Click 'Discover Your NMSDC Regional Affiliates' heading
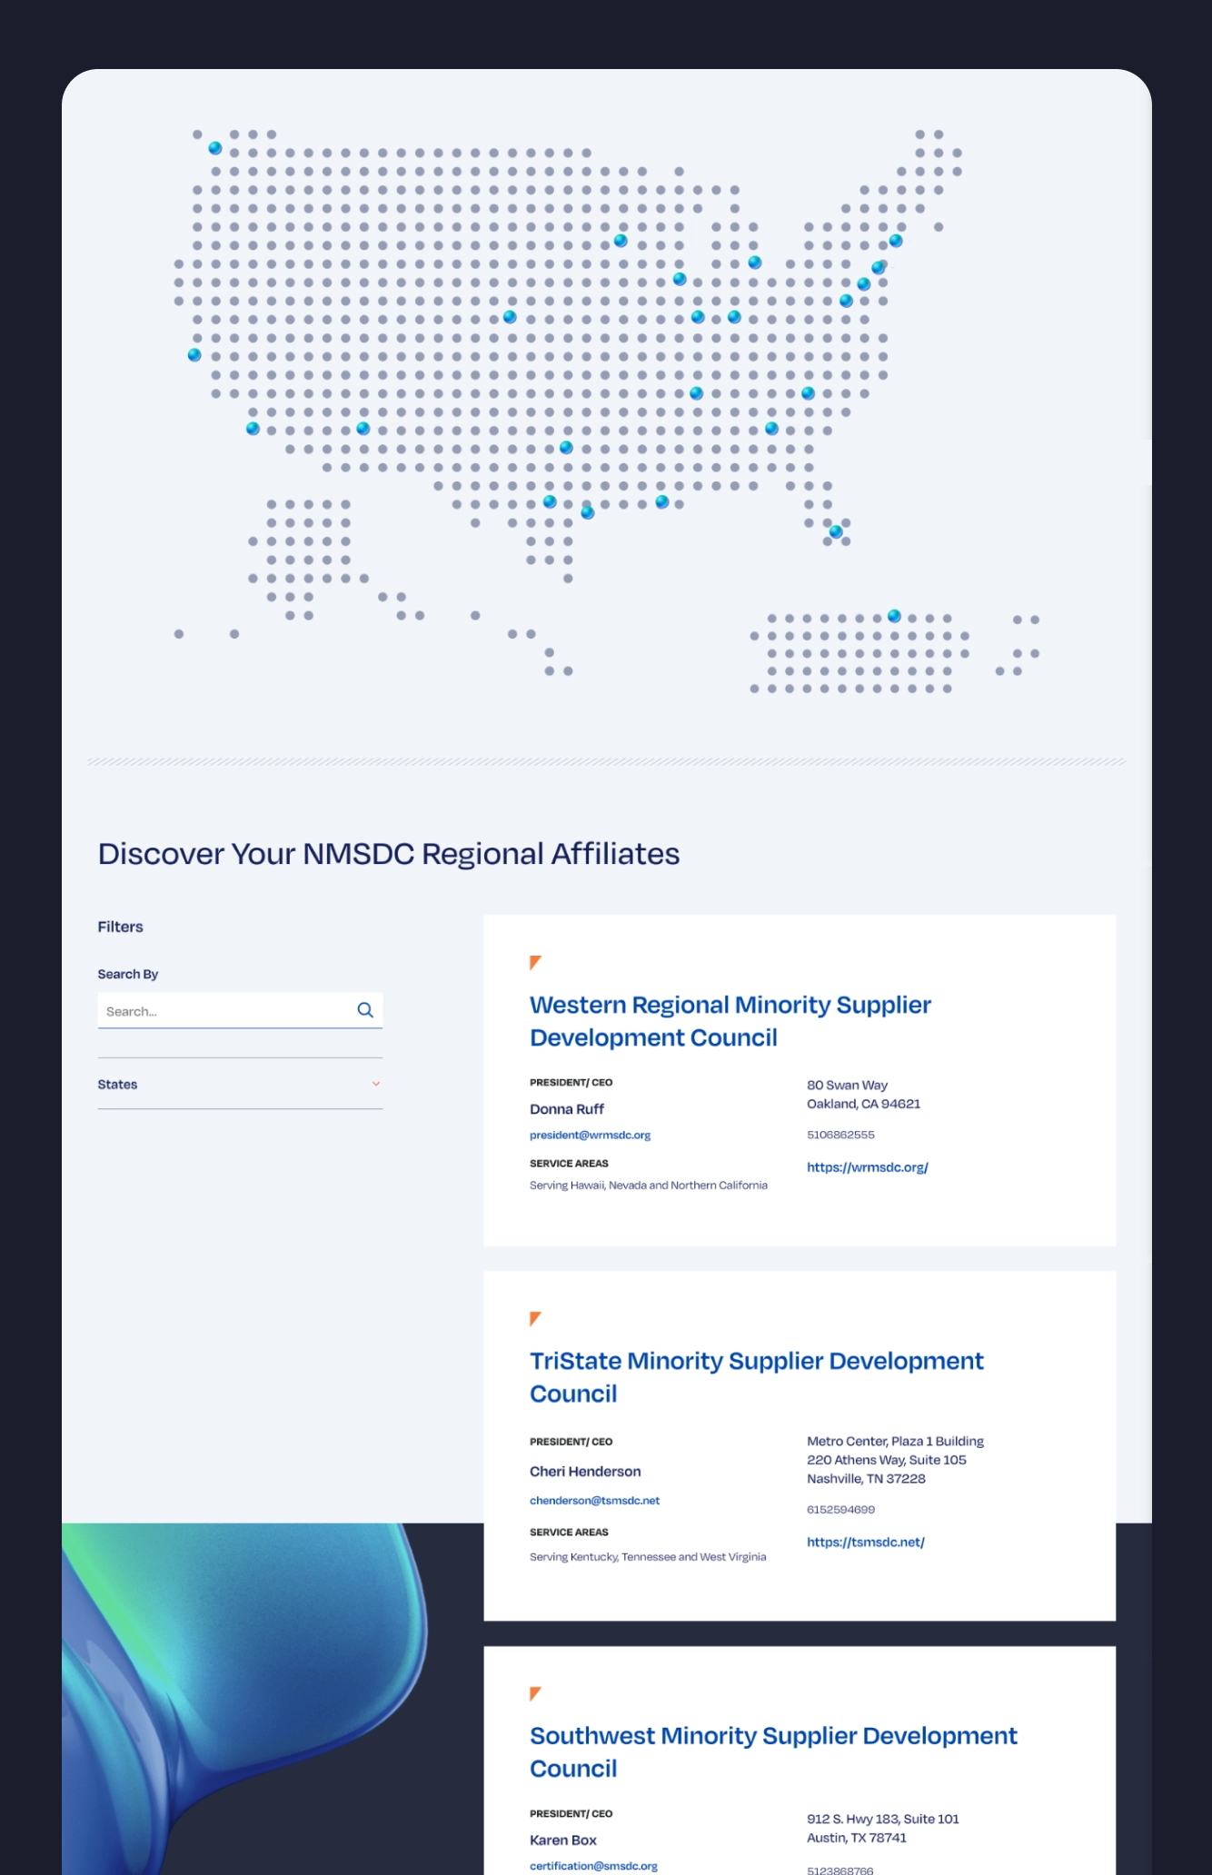The width and height of the screenshot is (1212, 1875). point(389,854)
